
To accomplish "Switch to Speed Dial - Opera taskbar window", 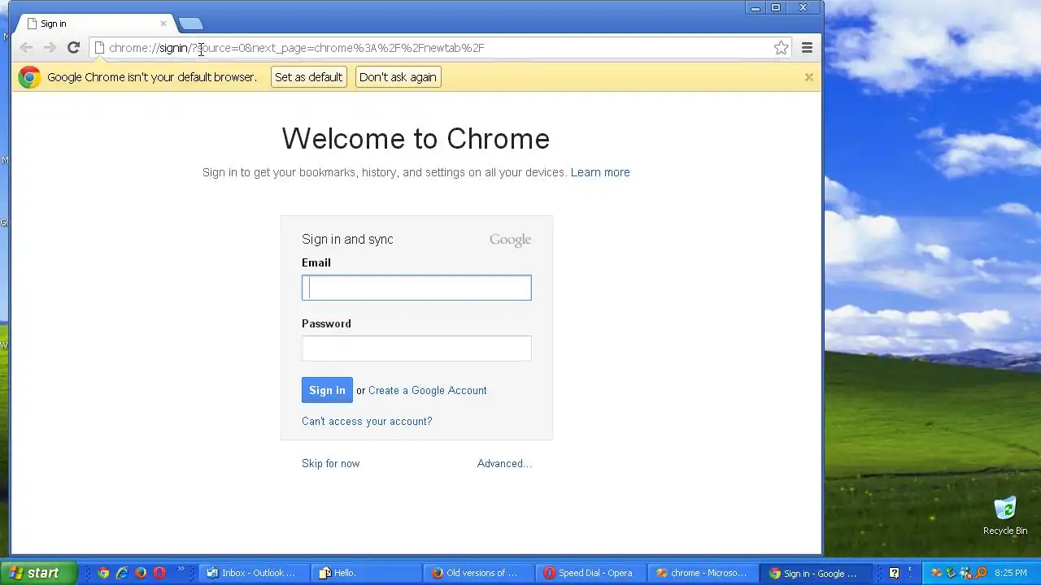I will [591, 573].
